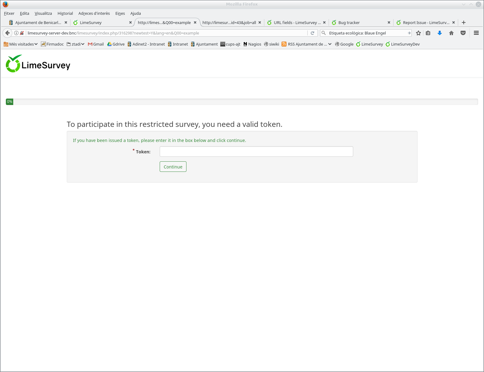Click the Firefox back arrow button
This screenshot has width=484, height=372.
point(7,33)
